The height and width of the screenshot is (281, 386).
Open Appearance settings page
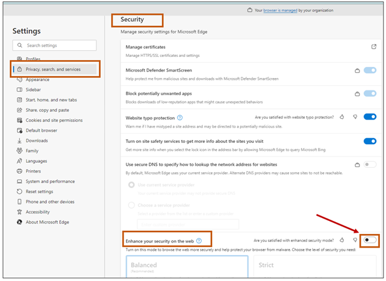(x=37, y=80)
